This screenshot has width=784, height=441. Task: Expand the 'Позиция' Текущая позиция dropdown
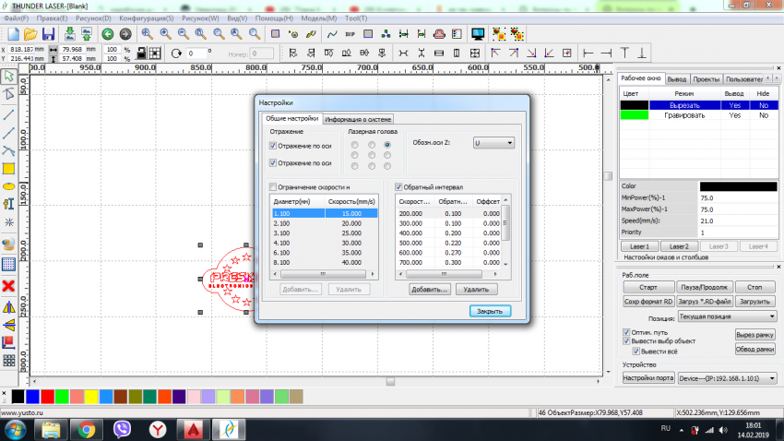tap(727, 316)
